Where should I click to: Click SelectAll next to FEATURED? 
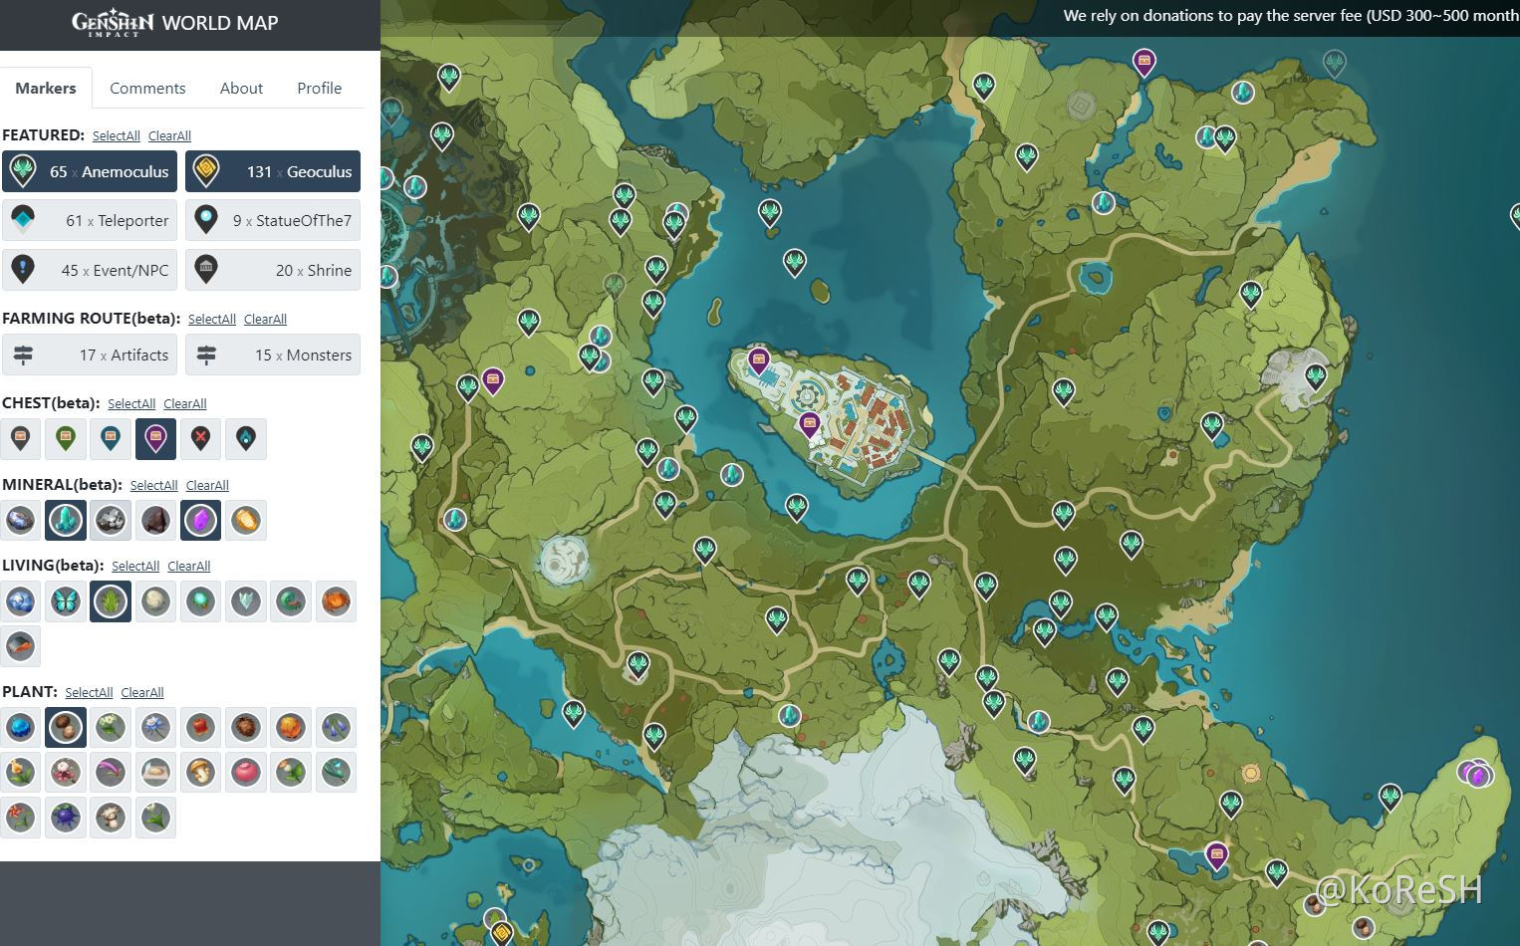coord(116,136)
